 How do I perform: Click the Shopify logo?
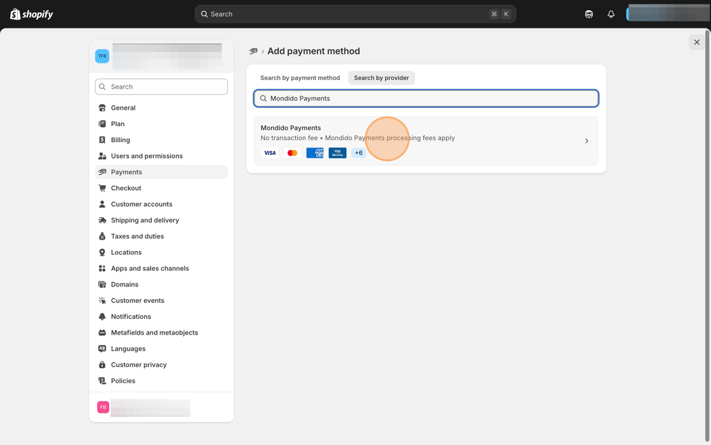click(31, 14)
